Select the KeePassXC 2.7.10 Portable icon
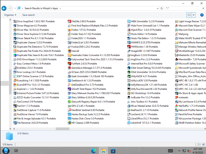Viewport: 206px width, 154px height. [x=129, y=110]
